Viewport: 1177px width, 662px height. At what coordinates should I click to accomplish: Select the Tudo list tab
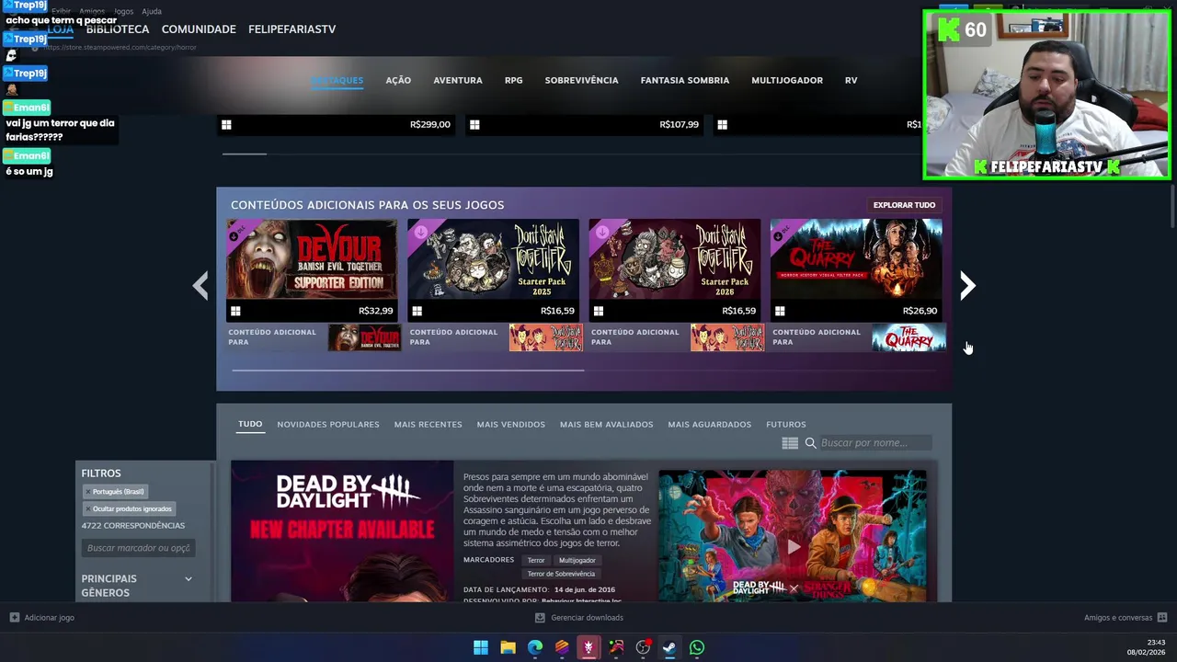pos(250,424)
